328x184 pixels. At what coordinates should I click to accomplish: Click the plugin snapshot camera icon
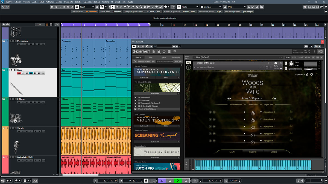pos(306,46)
